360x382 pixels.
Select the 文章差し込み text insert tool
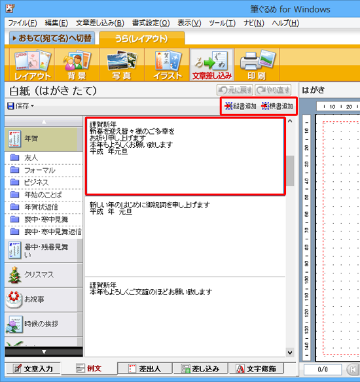pyautogui.click(x=212, y=65)
